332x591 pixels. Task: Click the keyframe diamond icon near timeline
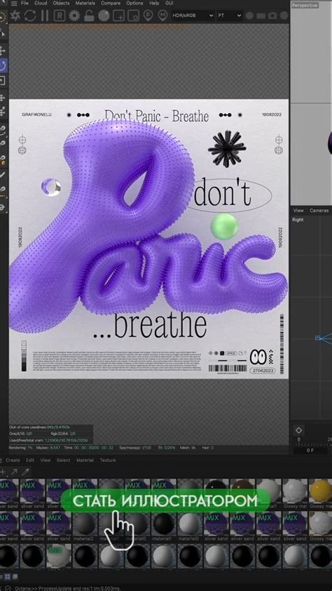(298, 430)
